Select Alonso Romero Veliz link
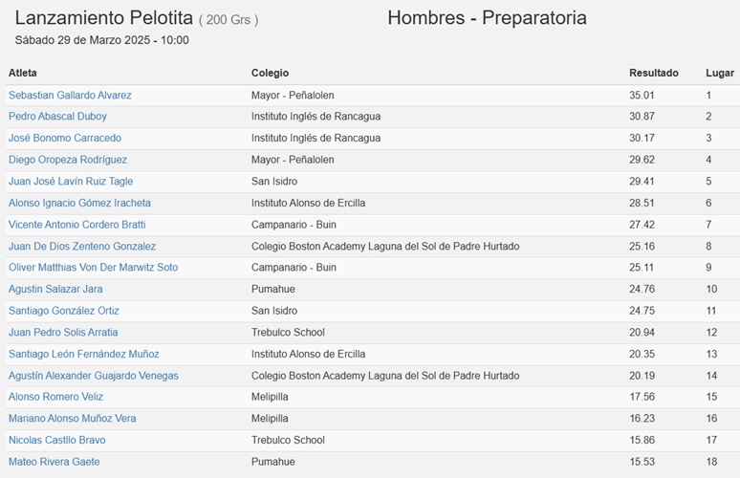This screenshot has width=740, height=478. click(x=55, y=397)
